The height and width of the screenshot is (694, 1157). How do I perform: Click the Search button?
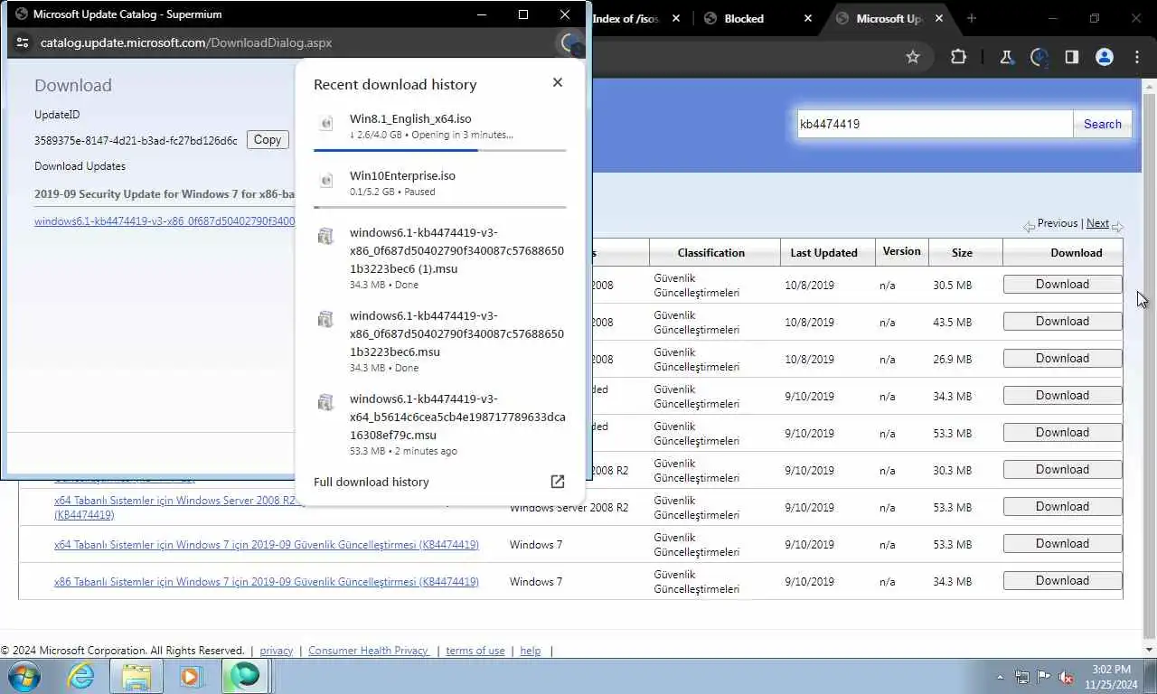click(x=1102, y=124)
